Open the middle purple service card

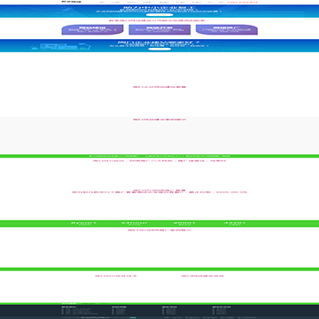(159, 30)
